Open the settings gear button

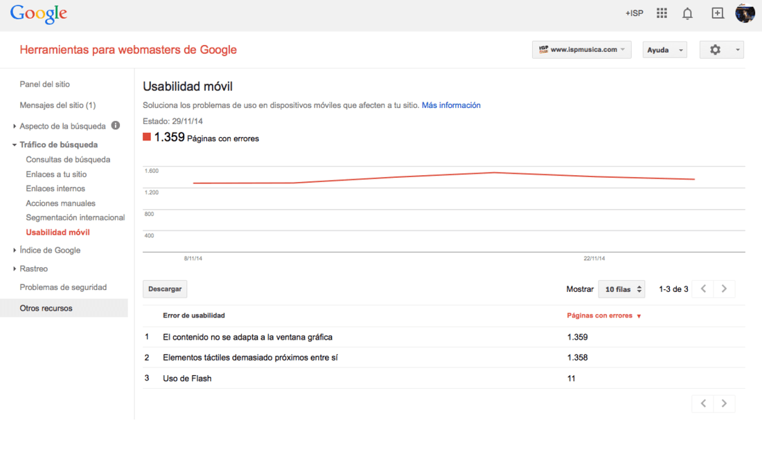point(715,50)
